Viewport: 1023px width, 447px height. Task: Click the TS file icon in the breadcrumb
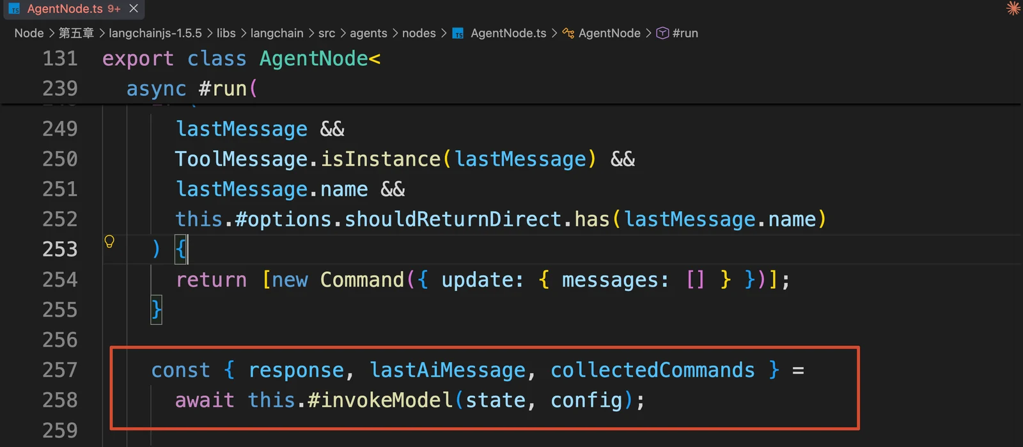tap(458, 33)
